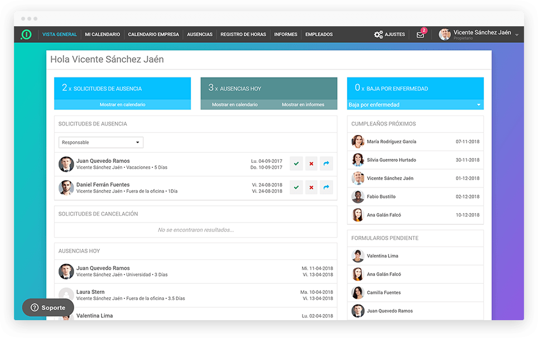Click Valentina Lima in Ausencias Hoy list
This screenshot has width=538, height=338.
[94, 315]
